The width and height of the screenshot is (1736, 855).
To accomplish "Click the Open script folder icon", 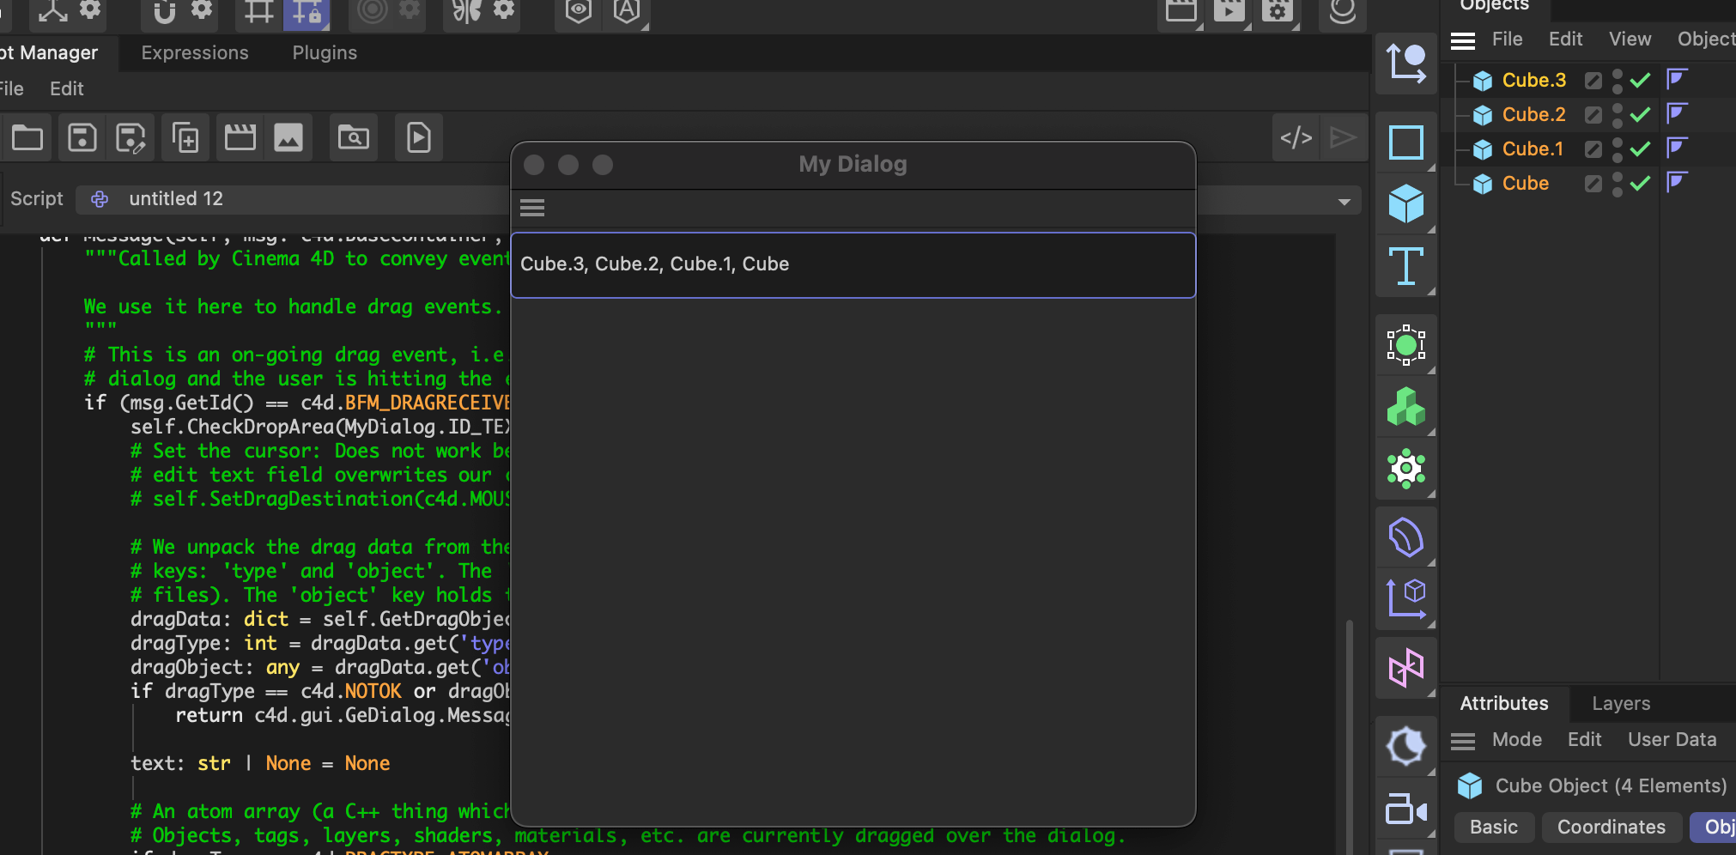I will [x=27, y=137].
